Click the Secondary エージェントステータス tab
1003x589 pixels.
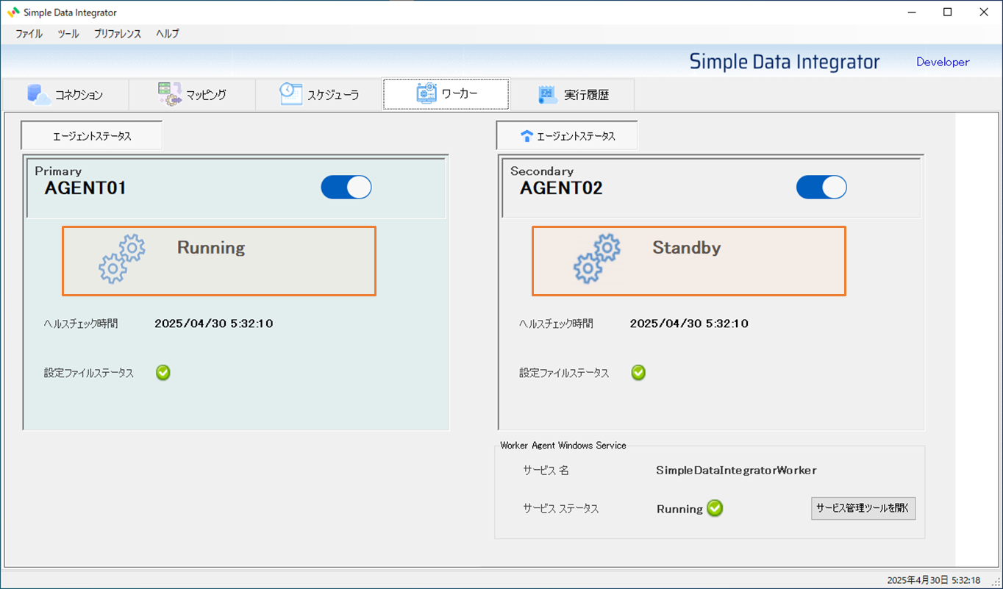tap(567, 136)
